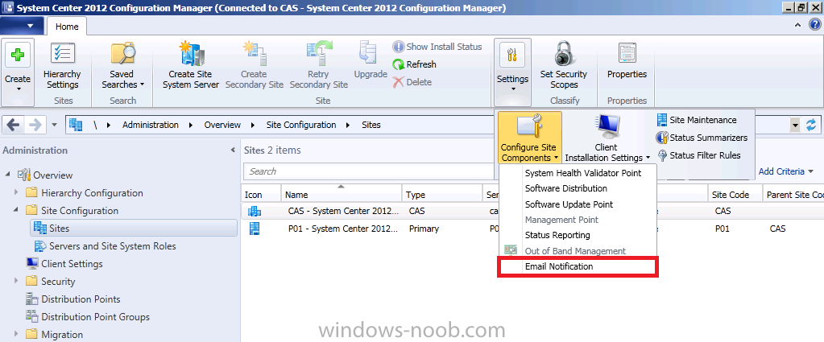The height and width of the screenshot is (342, 824).
Task: Sort by the Icon column header
Action: click(x=261, y=195)
